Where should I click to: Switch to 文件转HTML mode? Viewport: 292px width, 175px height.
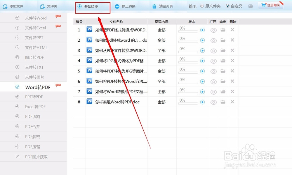point(33,47)
